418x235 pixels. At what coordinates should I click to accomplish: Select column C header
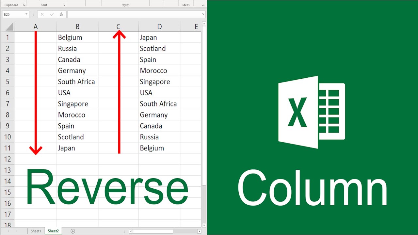pos(118,27)
